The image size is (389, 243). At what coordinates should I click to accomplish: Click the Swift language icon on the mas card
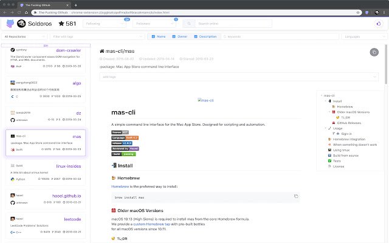[13, 149]
